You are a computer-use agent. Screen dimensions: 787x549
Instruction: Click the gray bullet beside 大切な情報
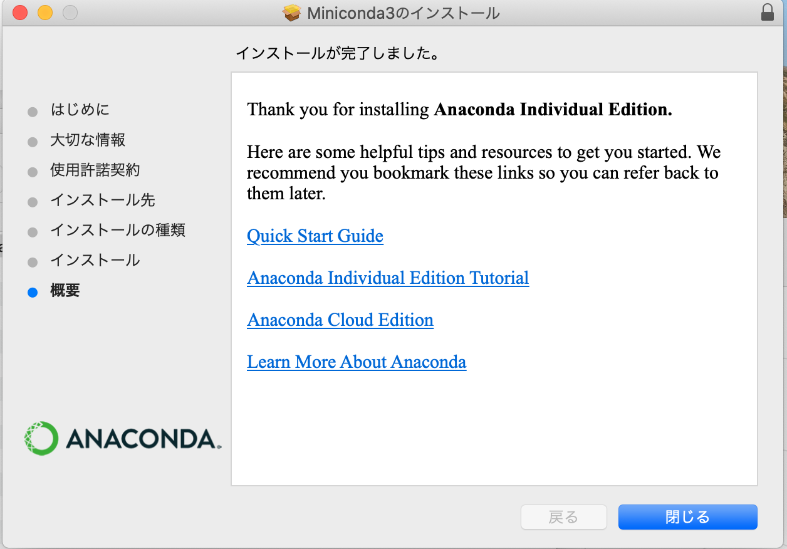tap(33, 142)
